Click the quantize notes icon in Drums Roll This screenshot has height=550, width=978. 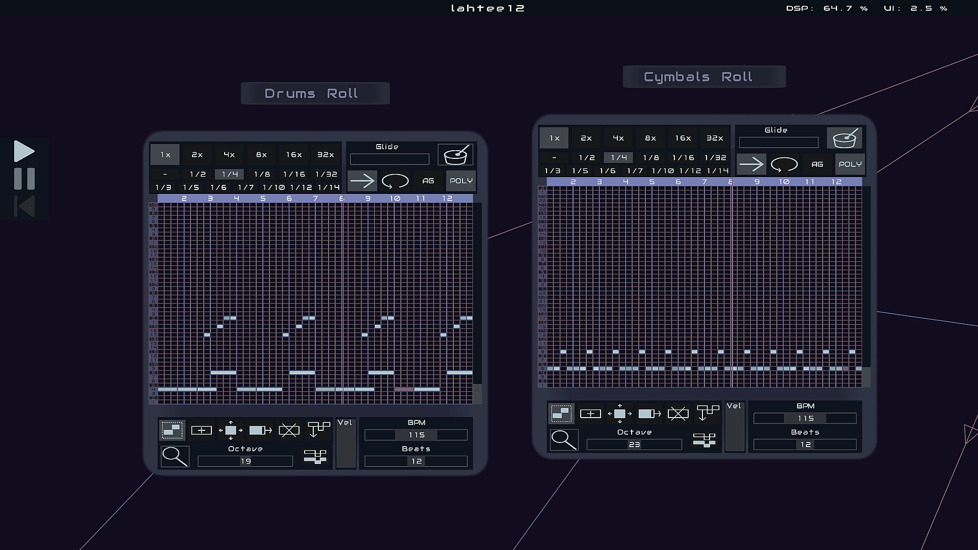pyautogui.click(x=319, y=429)
